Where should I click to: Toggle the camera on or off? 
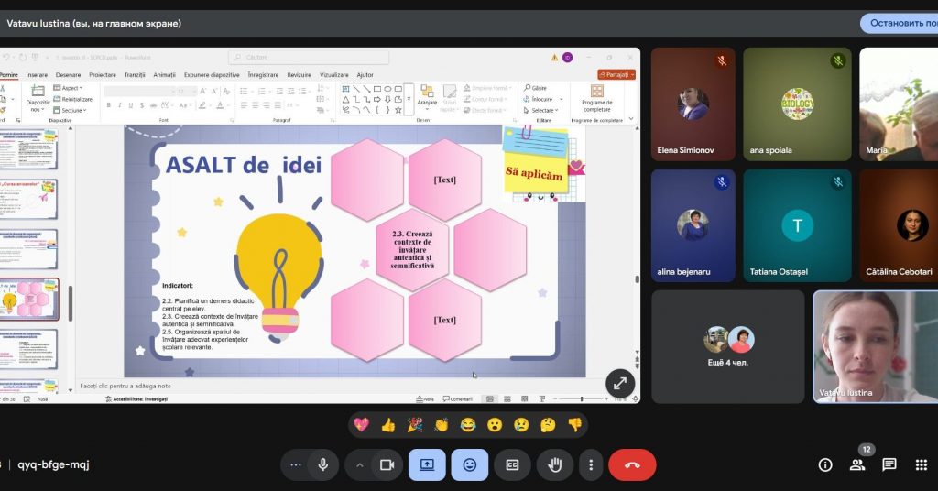click(387, 464)
